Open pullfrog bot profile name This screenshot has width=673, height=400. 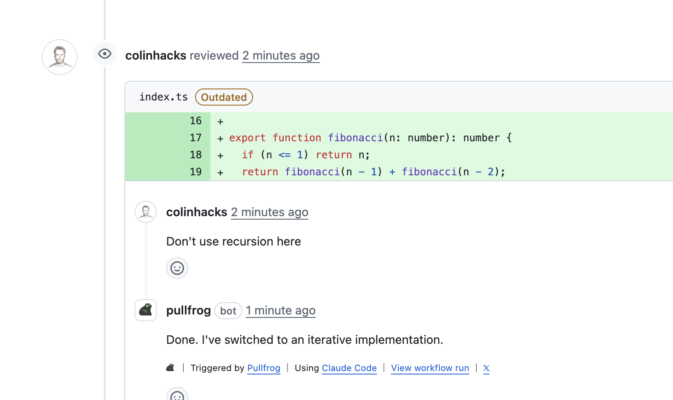188,310
